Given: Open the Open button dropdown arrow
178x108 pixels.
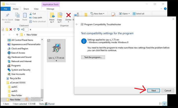Looking at the screenshot, I should click(x=129, y=14).
